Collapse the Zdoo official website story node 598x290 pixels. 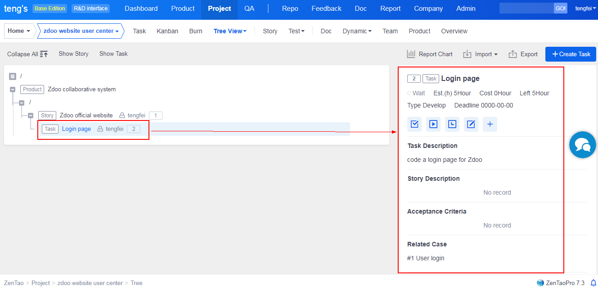point(31,116)
